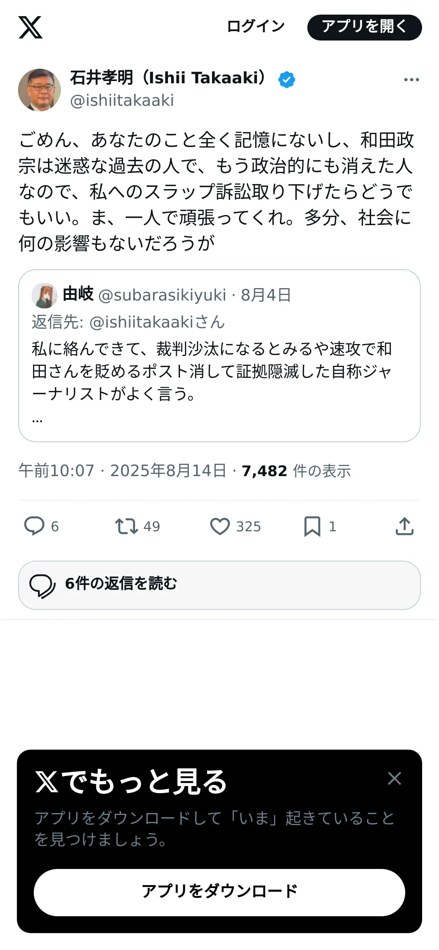
Task: Open 6件の返信を読む replies button
Action: [x=219, y=585]
